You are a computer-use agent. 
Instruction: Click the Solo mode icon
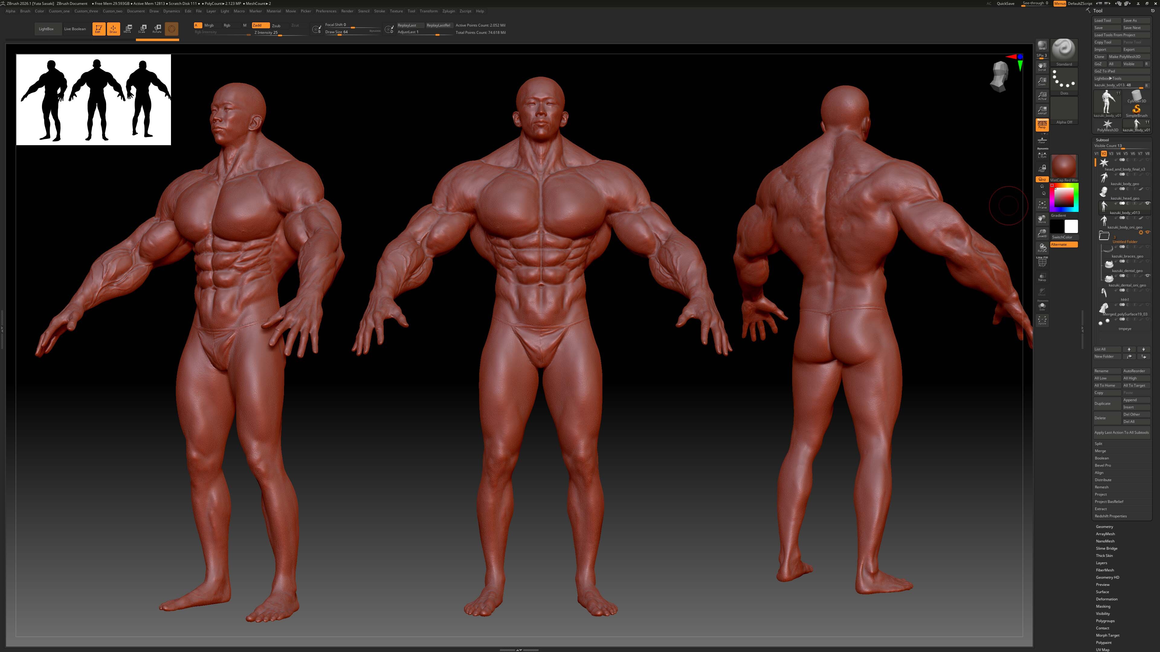1042,306
